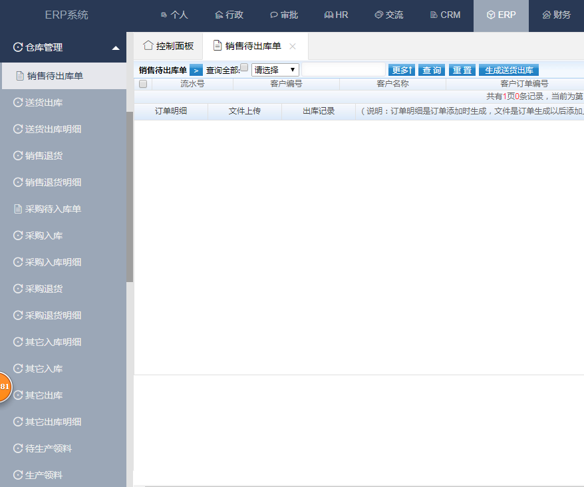Open 采购入库 in the sidebar
The width and height of the screenshot is (584, 487).
44,236
